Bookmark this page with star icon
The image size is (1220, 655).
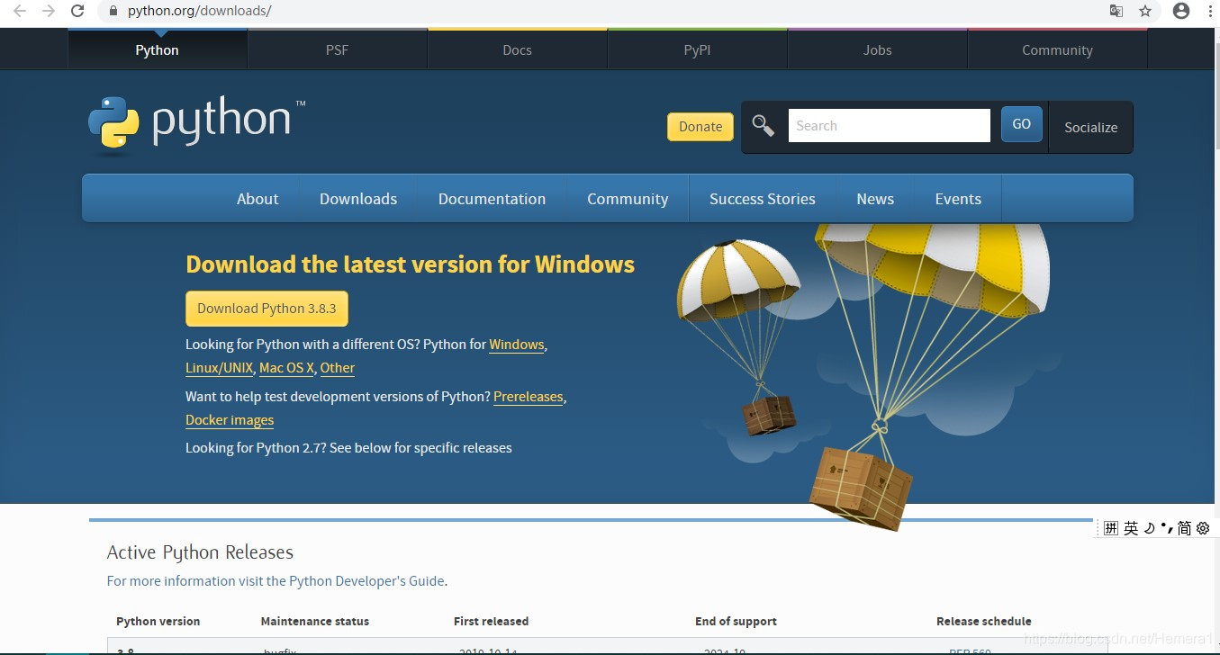[x=1145, y=11]
